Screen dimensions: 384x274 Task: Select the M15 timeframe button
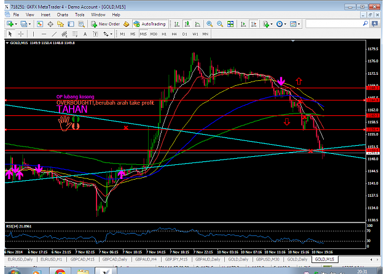pyautogui.click(x=143, y=34)
